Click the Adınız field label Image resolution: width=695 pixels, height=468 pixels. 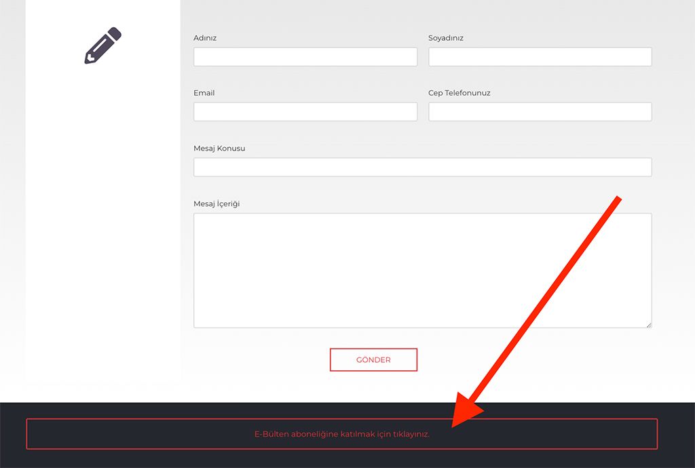pos(205,38)
